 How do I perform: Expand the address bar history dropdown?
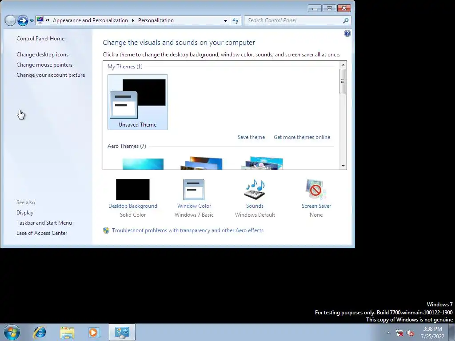pyautogui.click(x=225, y=20)
